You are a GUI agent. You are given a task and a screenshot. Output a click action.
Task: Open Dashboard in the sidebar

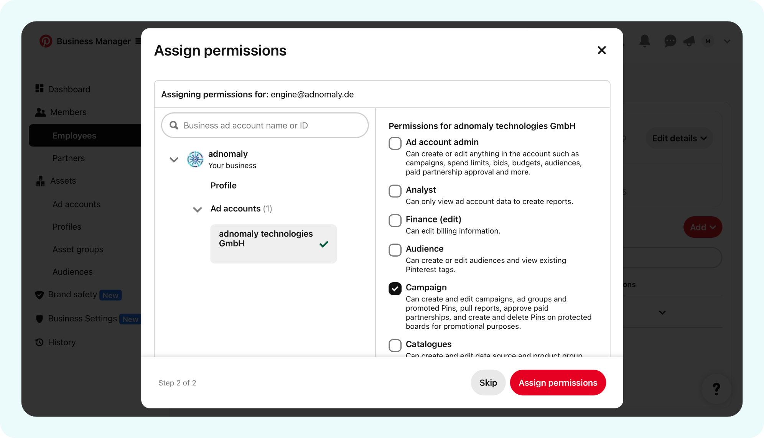pos(69,89)
